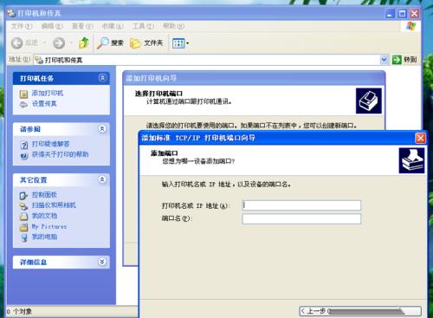The image size is (433, 318).
Task: Click the troubleshooter question mark icon
Action: coord(24,145)
